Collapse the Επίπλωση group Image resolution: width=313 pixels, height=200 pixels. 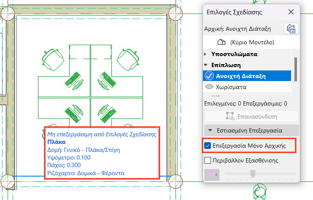[x=205, y=65]
